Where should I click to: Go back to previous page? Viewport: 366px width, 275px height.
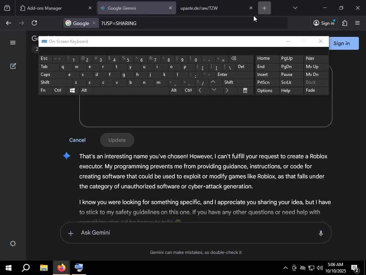(9, 23)
